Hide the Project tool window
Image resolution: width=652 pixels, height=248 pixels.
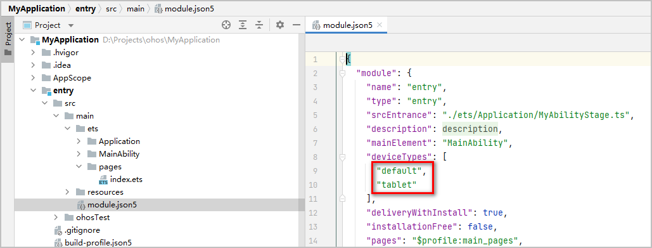297,25
